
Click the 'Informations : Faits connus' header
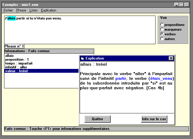click(x=49, y=51)
